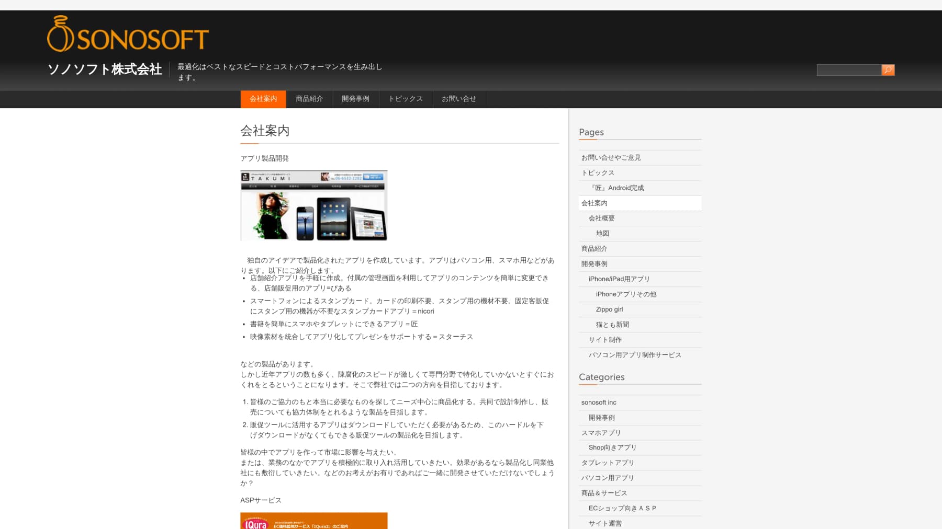This screenshot has width=942, height=529.
Task: Click the IQura orange banner image
Action: pos(313,521)
